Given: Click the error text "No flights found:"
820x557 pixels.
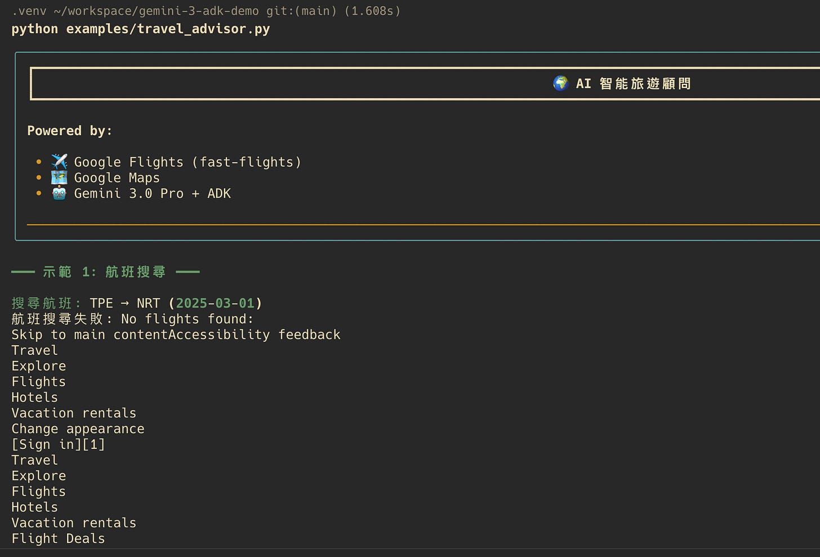Looking at the screenshot, I should coord(188,319).
